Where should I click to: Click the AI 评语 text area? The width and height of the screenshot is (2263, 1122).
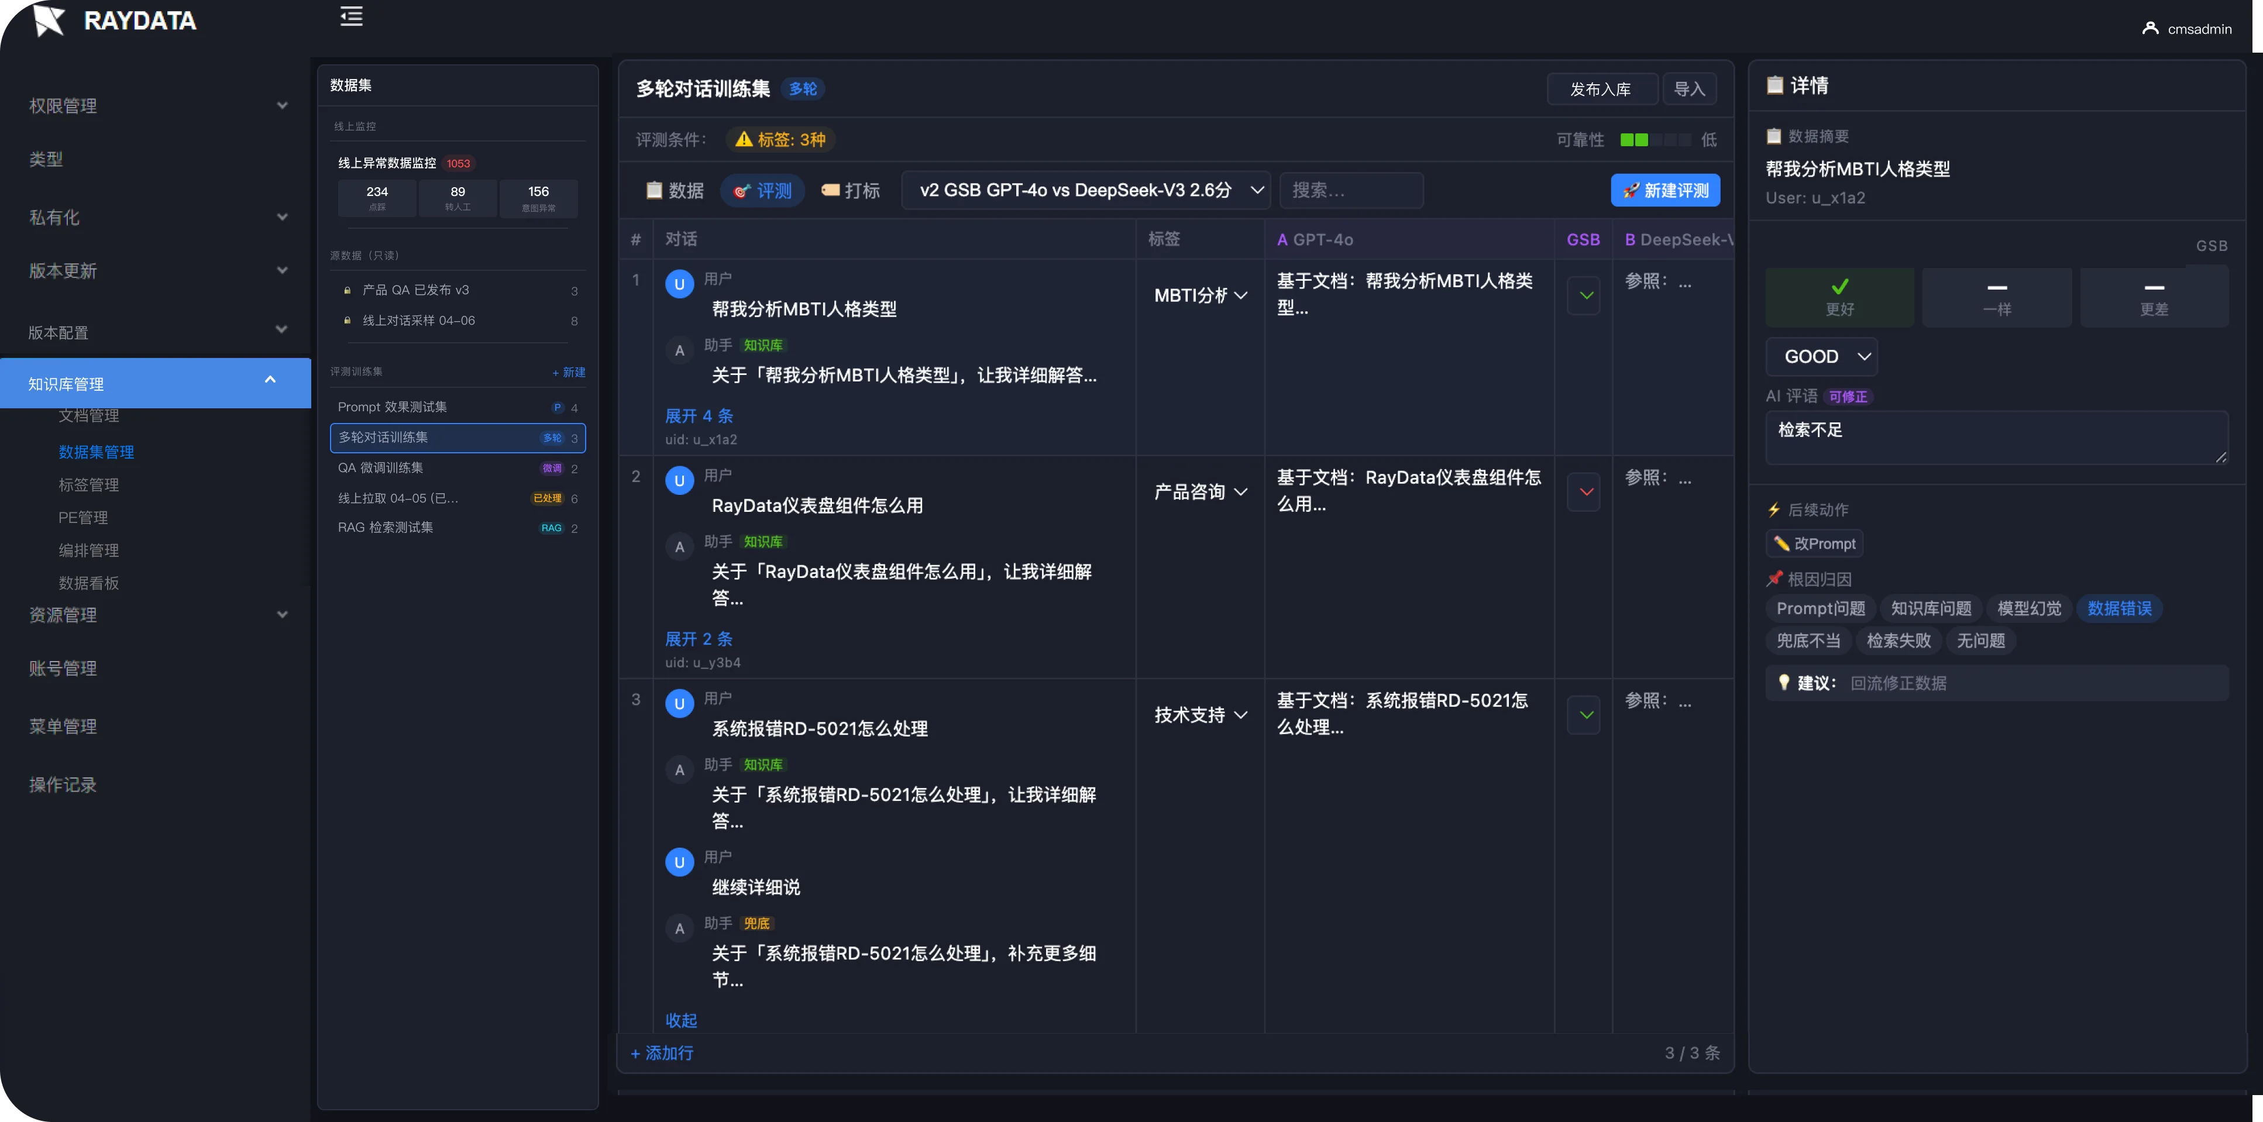click(x=1997, y=438)
